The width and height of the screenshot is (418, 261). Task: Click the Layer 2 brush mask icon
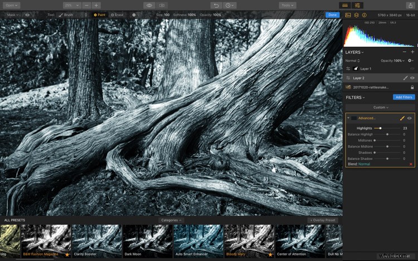tap(406, 78)
